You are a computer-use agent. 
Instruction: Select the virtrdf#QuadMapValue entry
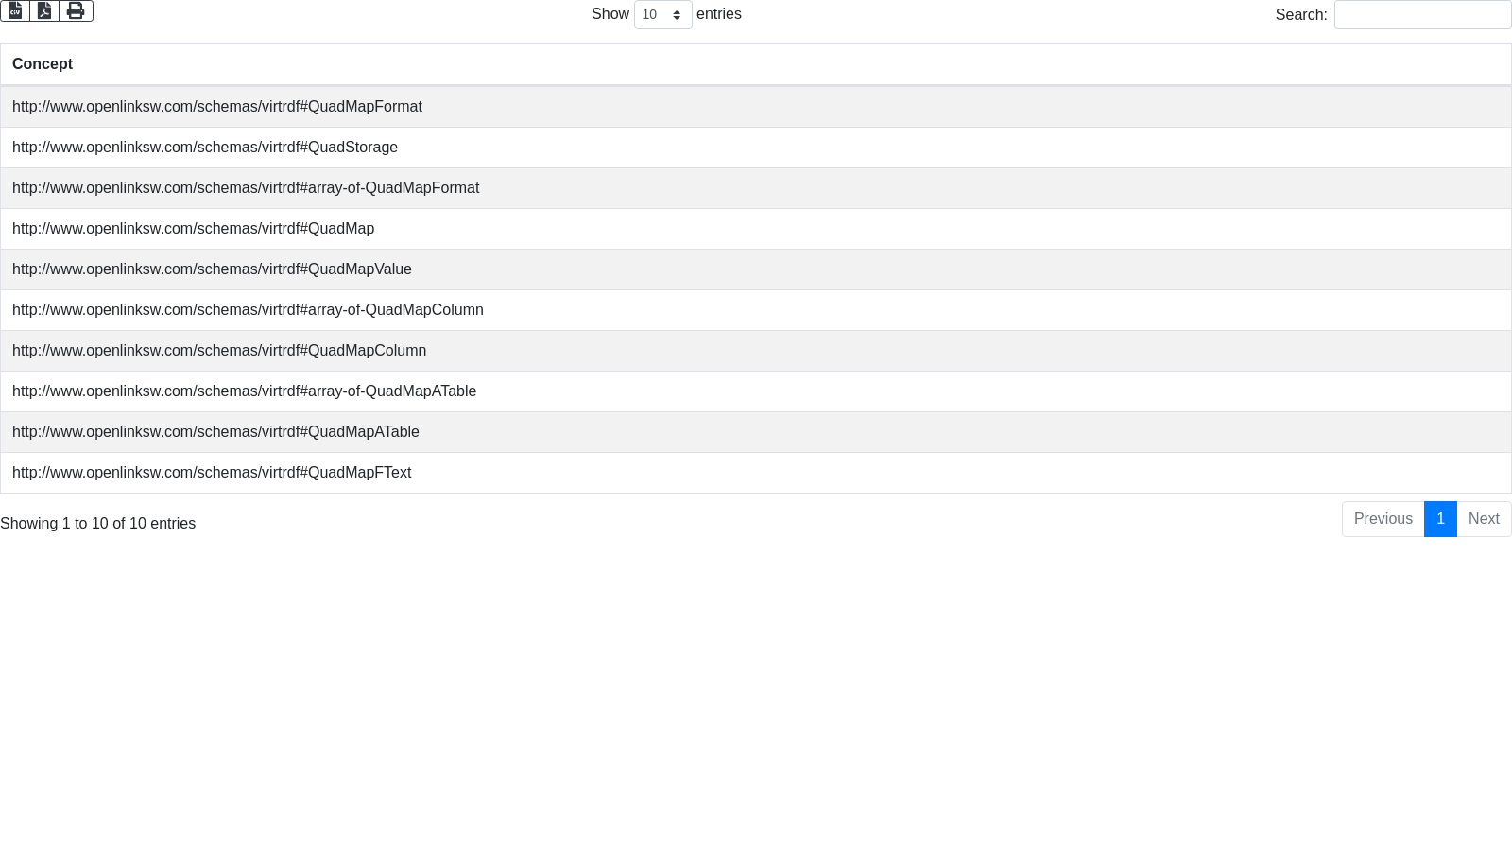click(x=212, y=269)
